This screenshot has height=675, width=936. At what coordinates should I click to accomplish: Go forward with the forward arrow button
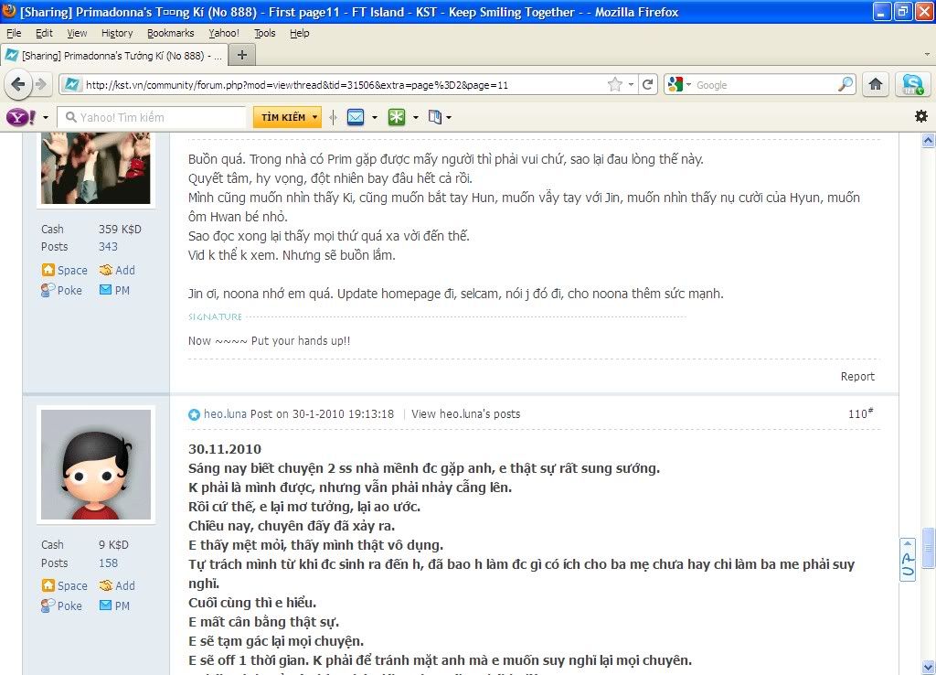point(40,85)
